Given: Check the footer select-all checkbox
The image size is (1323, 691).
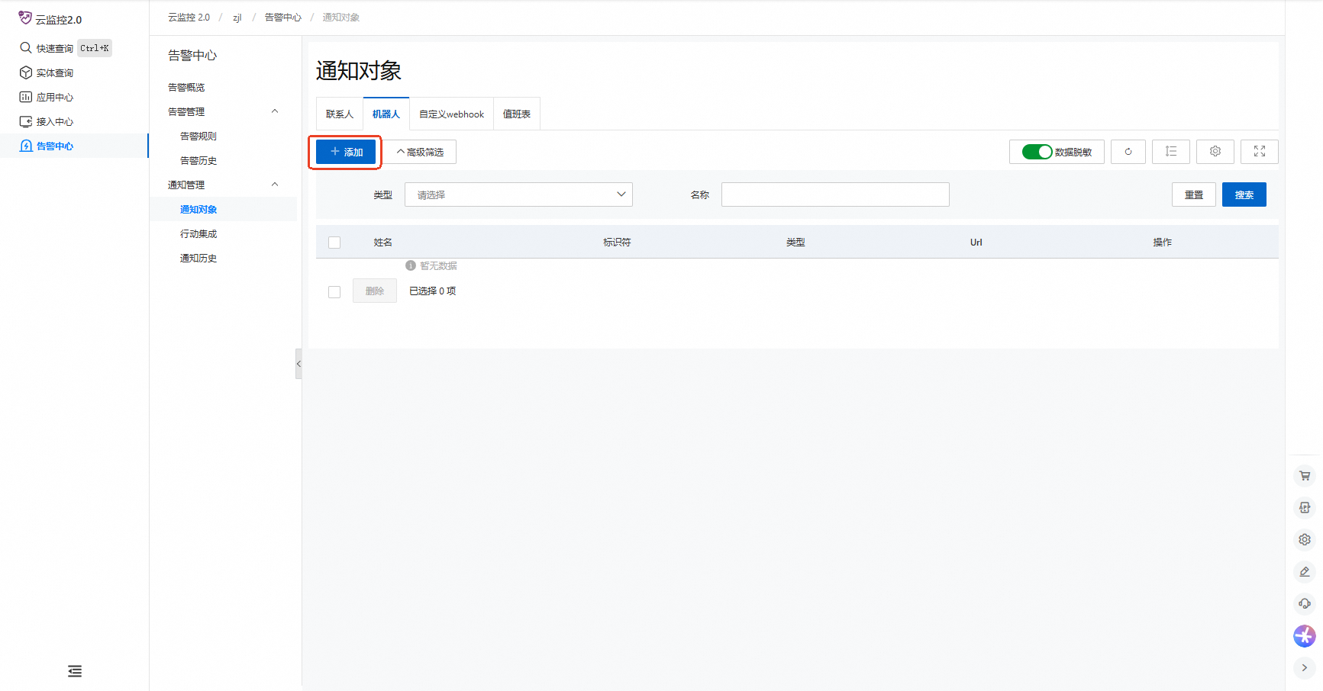Looking at the screenshot, I should pos(334,292).
